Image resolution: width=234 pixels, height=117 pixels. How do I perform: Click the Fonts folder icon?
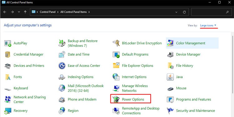(8, 77)
